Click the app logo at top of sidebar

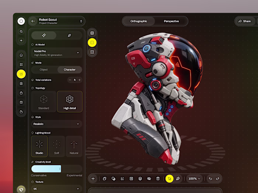tap(21, 21)
